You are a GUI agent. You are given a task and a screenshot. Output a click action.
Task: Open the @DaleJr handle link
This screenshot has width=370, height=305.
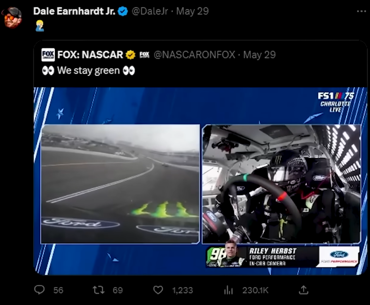tap(150, 11)
